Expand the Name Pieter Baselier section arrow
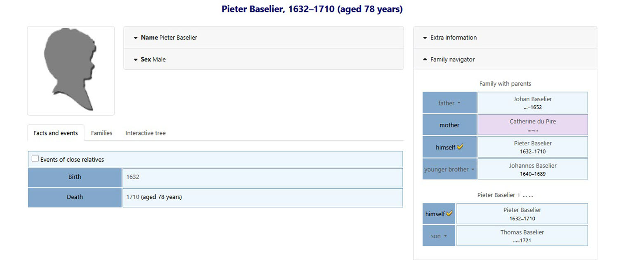 click(135, 38)
